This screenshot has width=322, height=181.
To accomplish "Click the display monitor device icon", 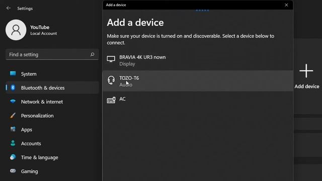I will click(x=111, y=59).
